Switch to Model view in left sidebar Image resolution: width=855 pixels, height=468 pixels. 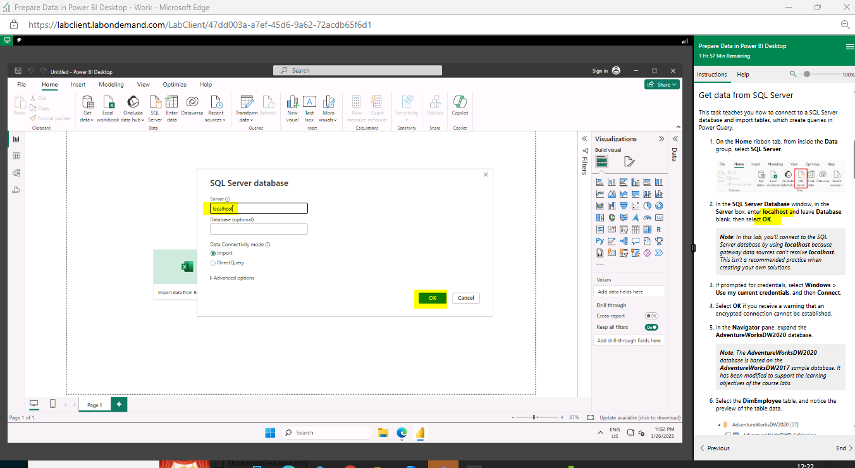(16, 173)
